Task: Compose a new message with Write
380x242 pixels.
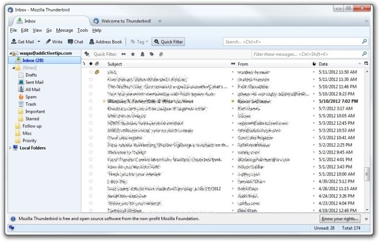Action: [54, 41]
